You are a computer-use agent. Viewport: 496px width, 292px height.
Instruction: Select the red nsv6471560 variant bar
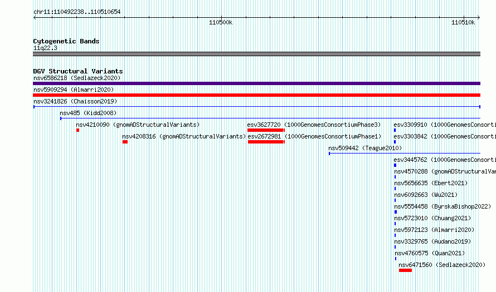click(405, 270)
